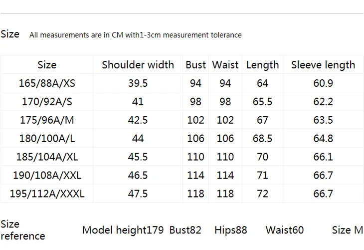Click the Model height179 text
The image size is (364, 250).
pos(123,230)
